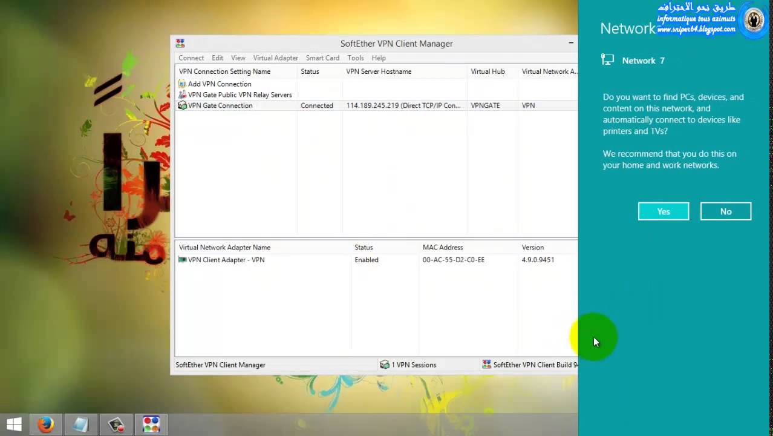Click the VPN Client Adapter icon
This screenshot has height=436, width=773.
click(x=182, y=260)
